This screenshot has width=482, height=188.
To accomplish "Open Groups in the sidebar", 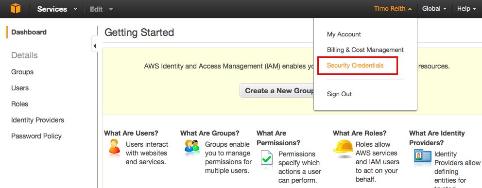I will tap(22, 72).
